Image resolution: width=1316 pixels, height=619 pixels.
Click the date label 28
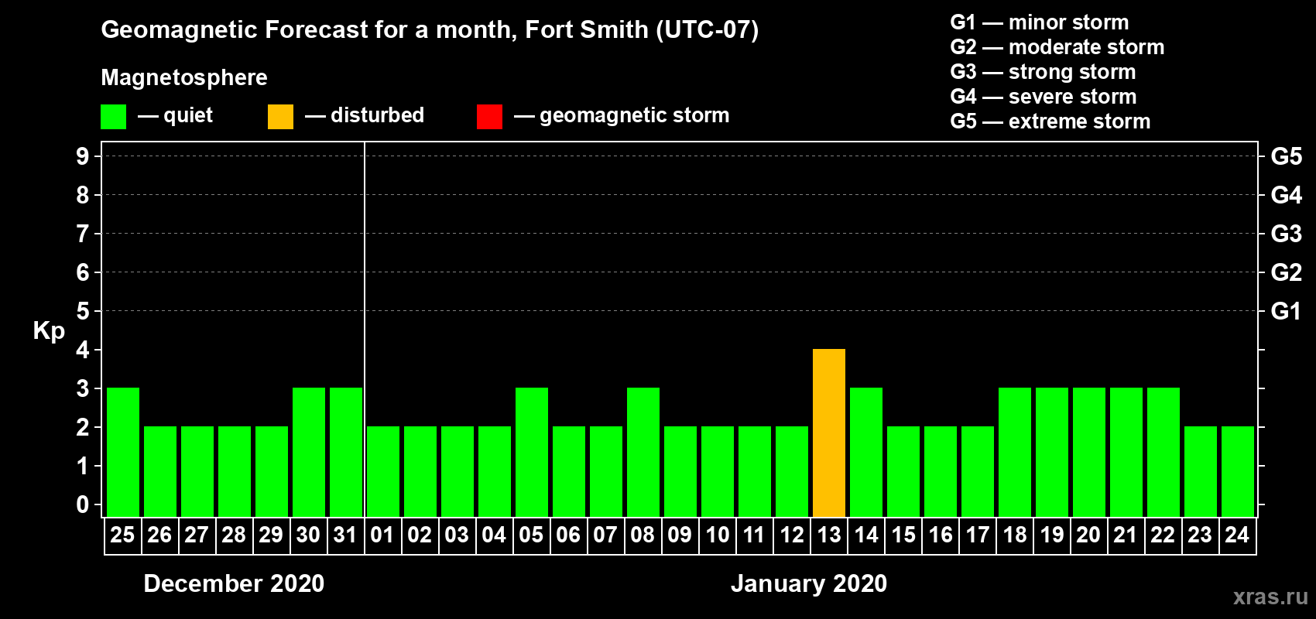[x=234, y=535]
